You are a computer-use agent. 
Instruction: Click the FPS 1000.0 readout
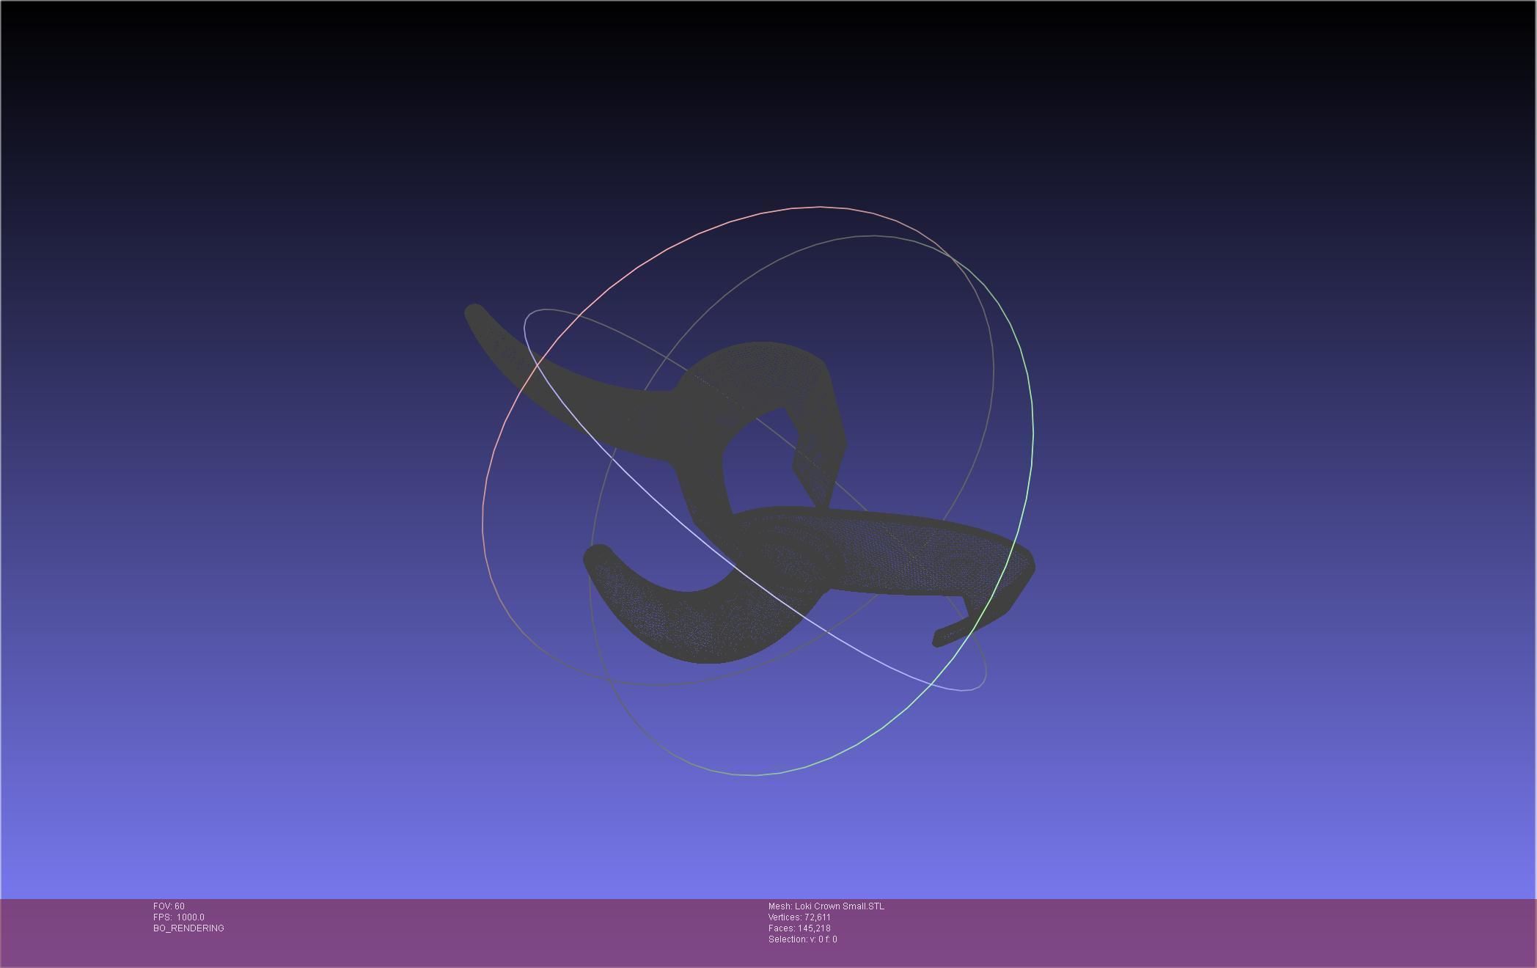178,917
